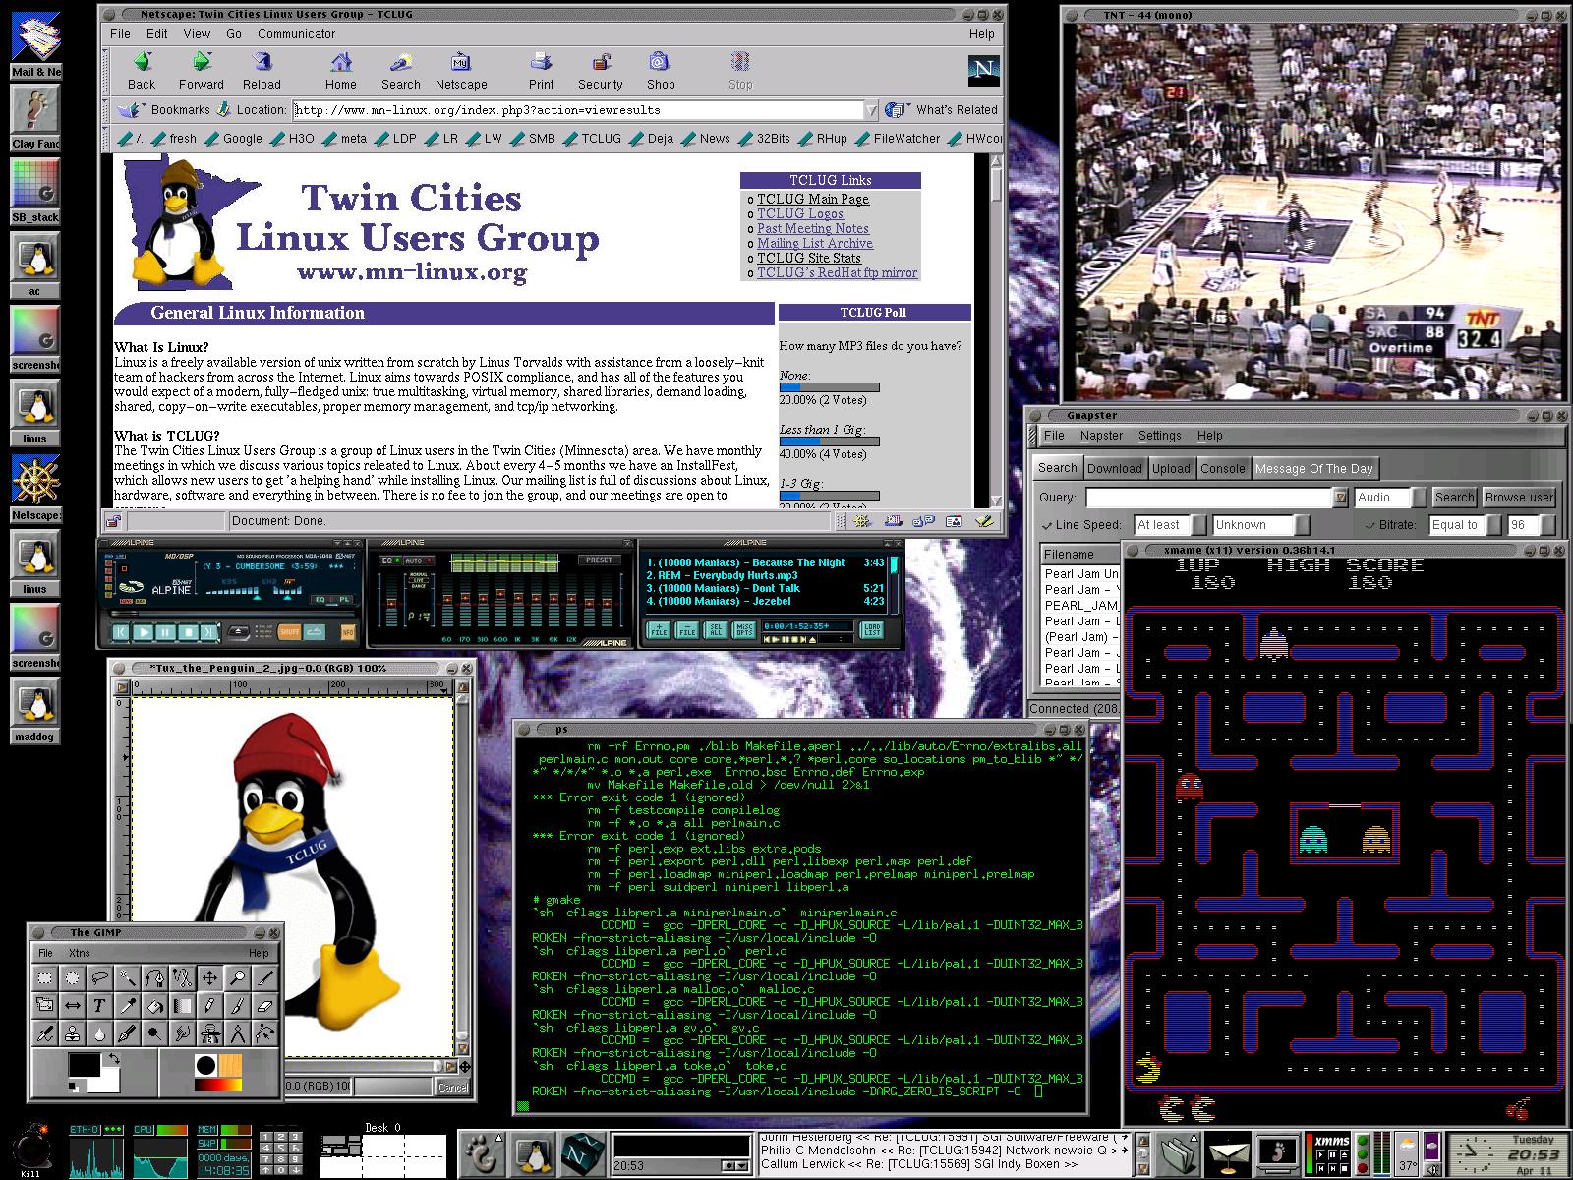Click Cancel in the GIMP image window
This screenshot has height=1180, width=1573.
point(452,1087)
